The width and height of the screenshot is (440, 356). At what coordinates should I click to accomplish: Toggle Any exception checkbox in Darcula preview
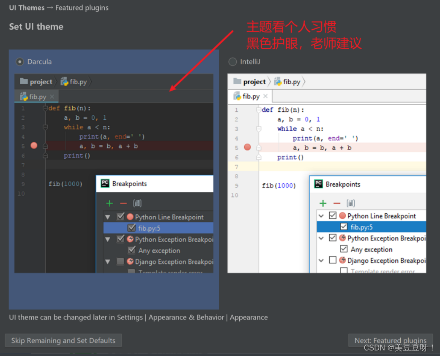131,250
